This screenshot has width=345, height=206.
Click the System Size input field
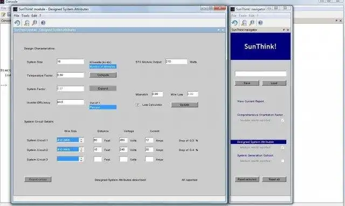pyautogui.click(x=71, y=61)
